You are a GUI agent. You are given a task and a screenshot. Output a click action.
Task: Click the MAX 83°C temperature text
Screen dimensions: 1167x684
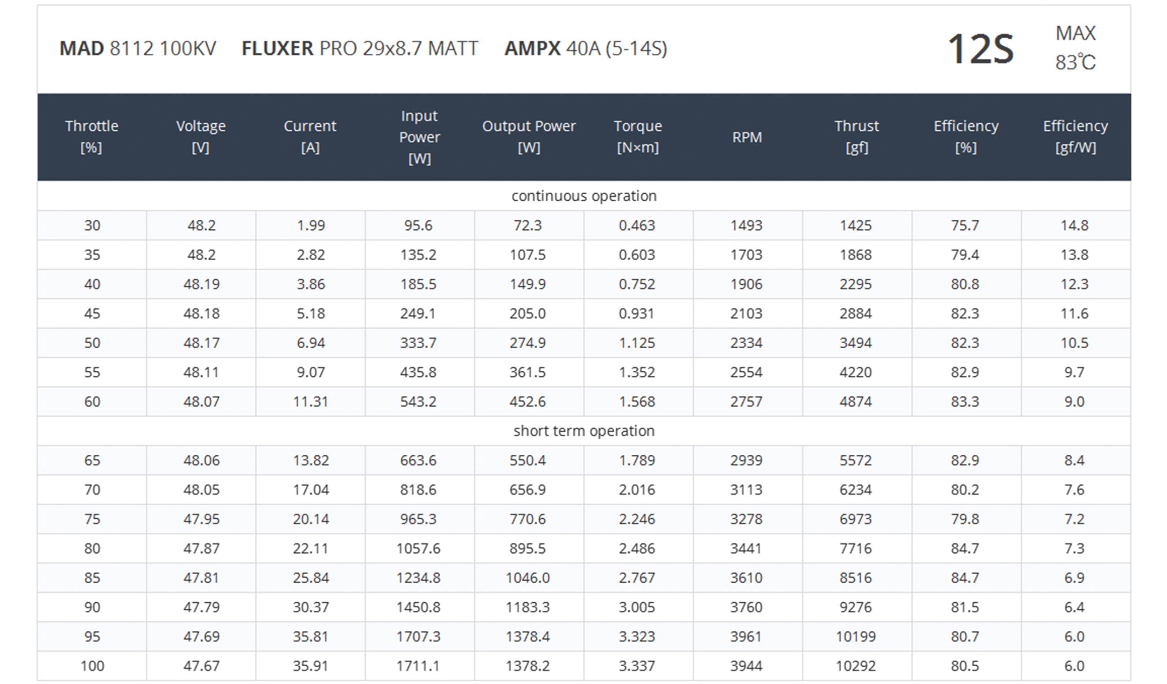(x=1075, y=48)
